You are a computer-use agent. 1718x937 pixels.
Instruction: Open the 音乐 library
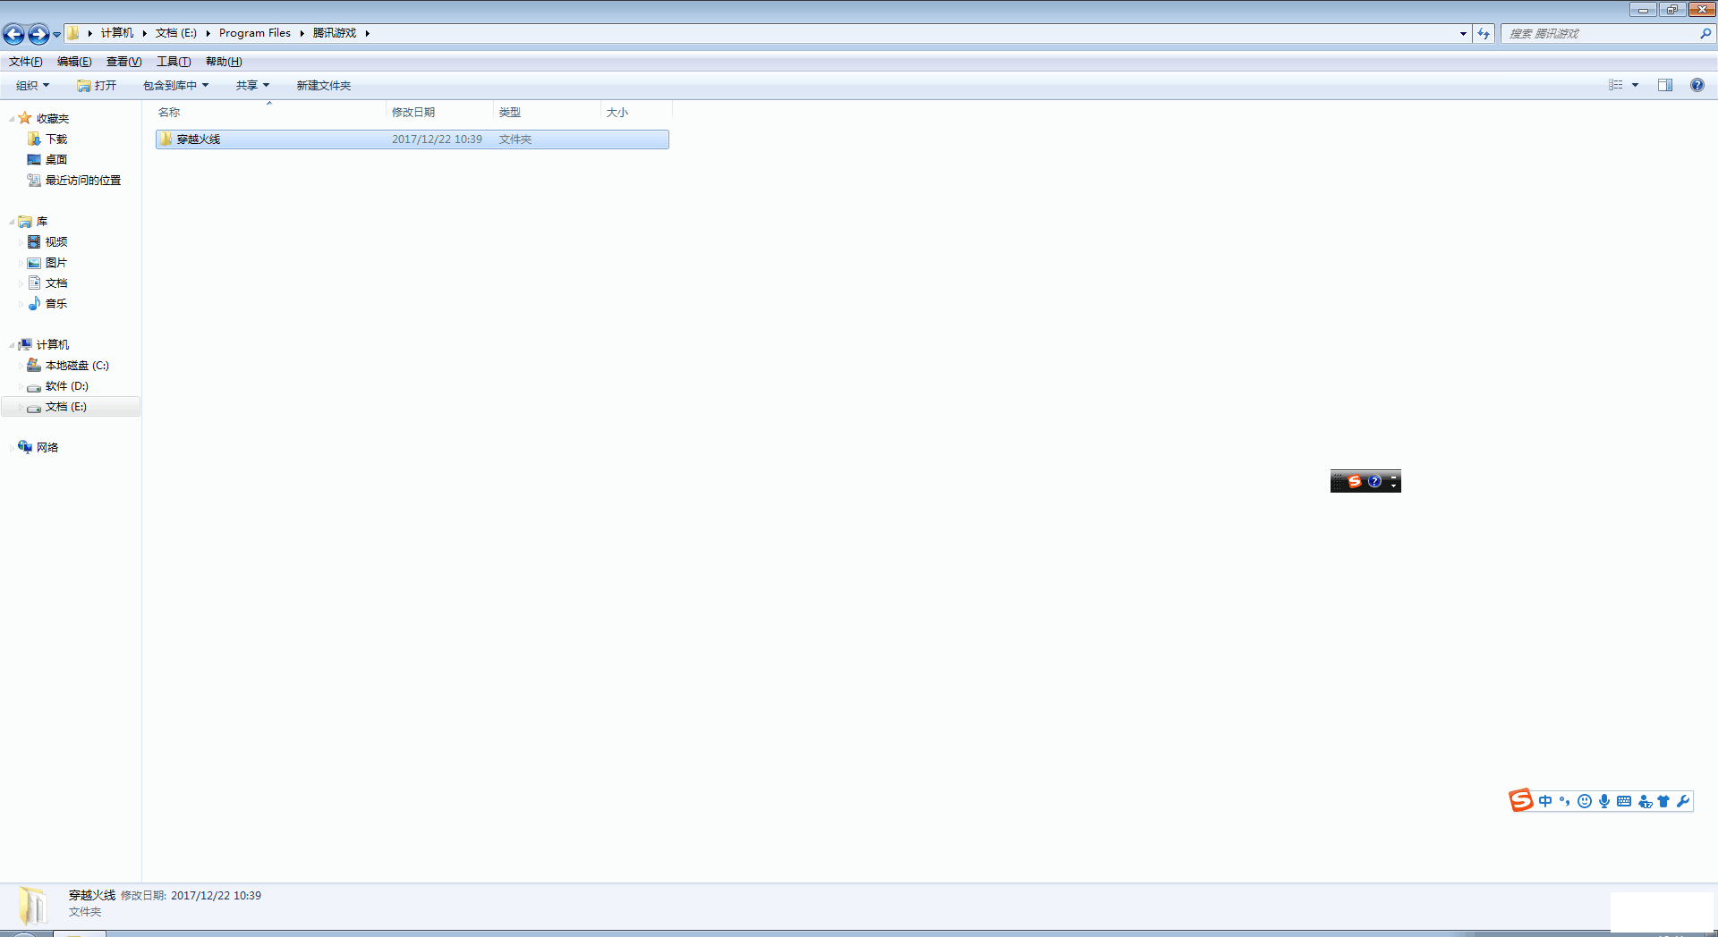tap(56, 304)
